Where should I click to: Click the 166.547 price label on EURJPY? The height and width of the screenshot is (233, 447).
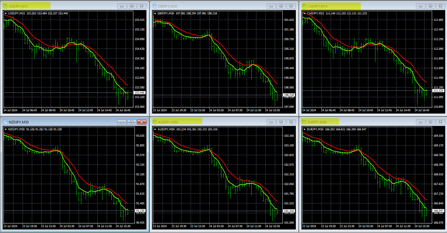tap(438, 211)
